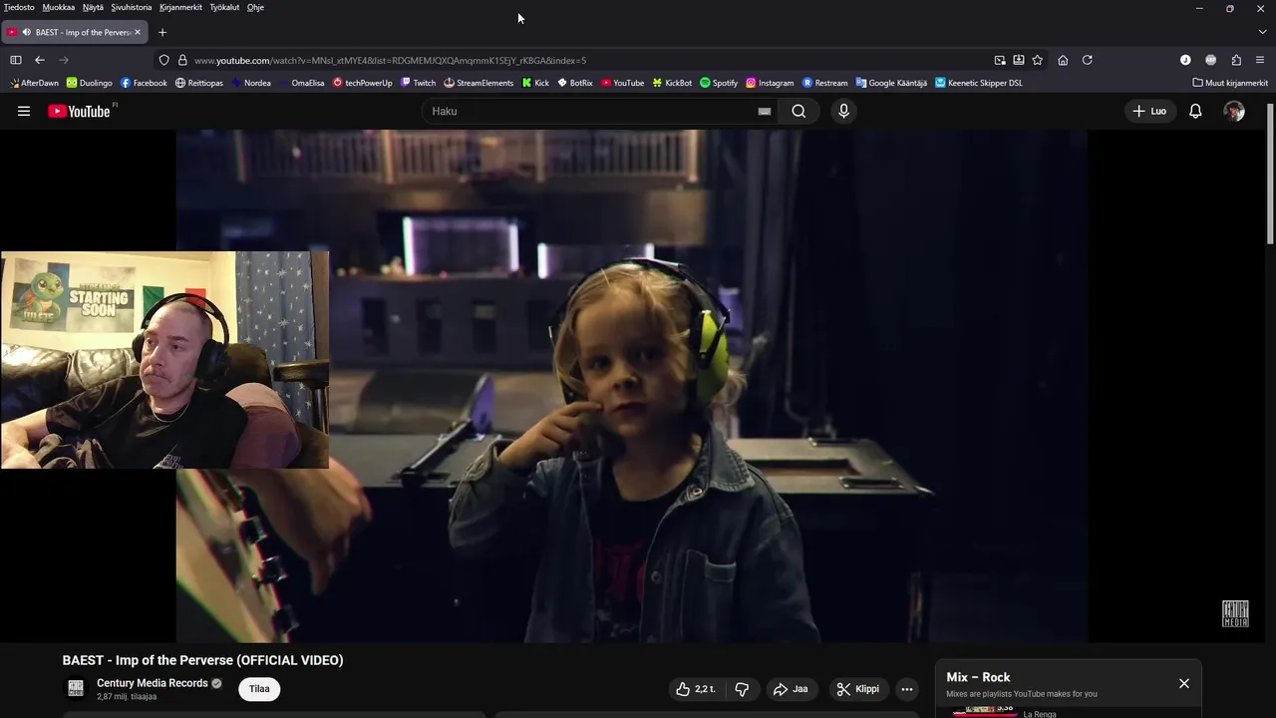Open YouTube notifications bell
The image size is (1276, 718).
coord(1195,112)
